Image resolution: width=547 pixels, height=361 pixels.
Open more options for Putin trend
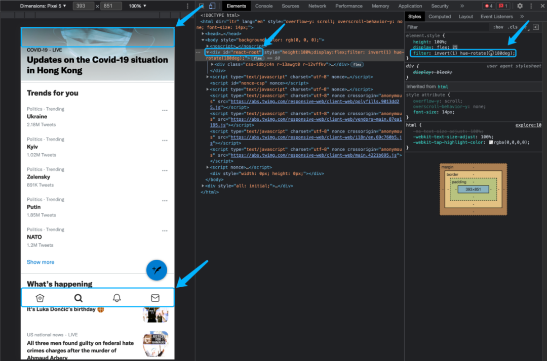click(165, 201)
